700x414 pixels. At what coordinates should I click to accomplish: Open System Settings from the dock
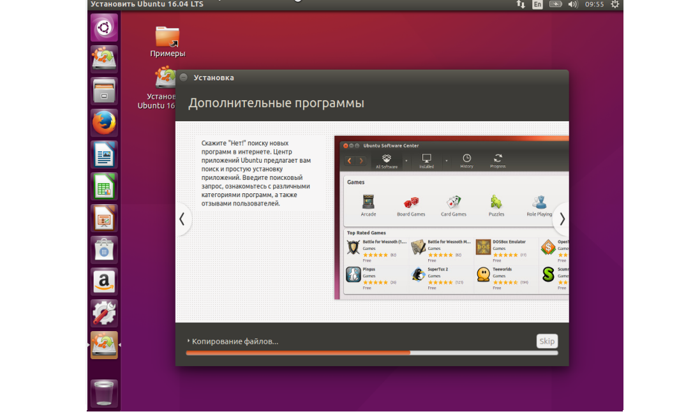pyautogui.click(x=104, y=313)
